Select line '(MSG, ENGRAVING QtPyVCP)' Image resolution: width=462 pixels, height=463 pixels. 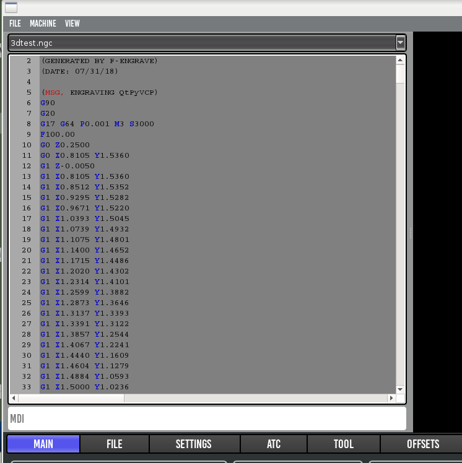(100, 92)
